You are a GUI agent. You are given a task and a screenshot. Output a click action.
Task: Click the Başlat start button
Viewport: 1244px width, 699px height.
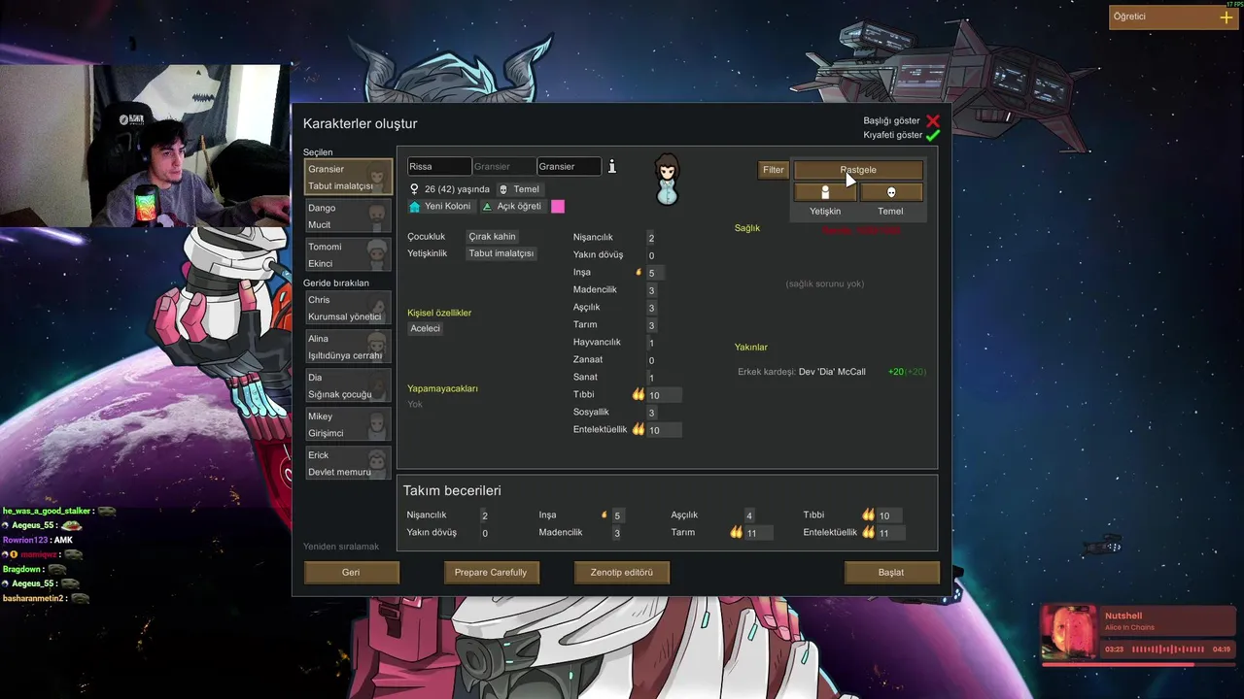pos(891,573)
